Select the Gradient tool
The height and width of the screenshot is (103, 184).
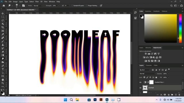click(x=3, y=55)
